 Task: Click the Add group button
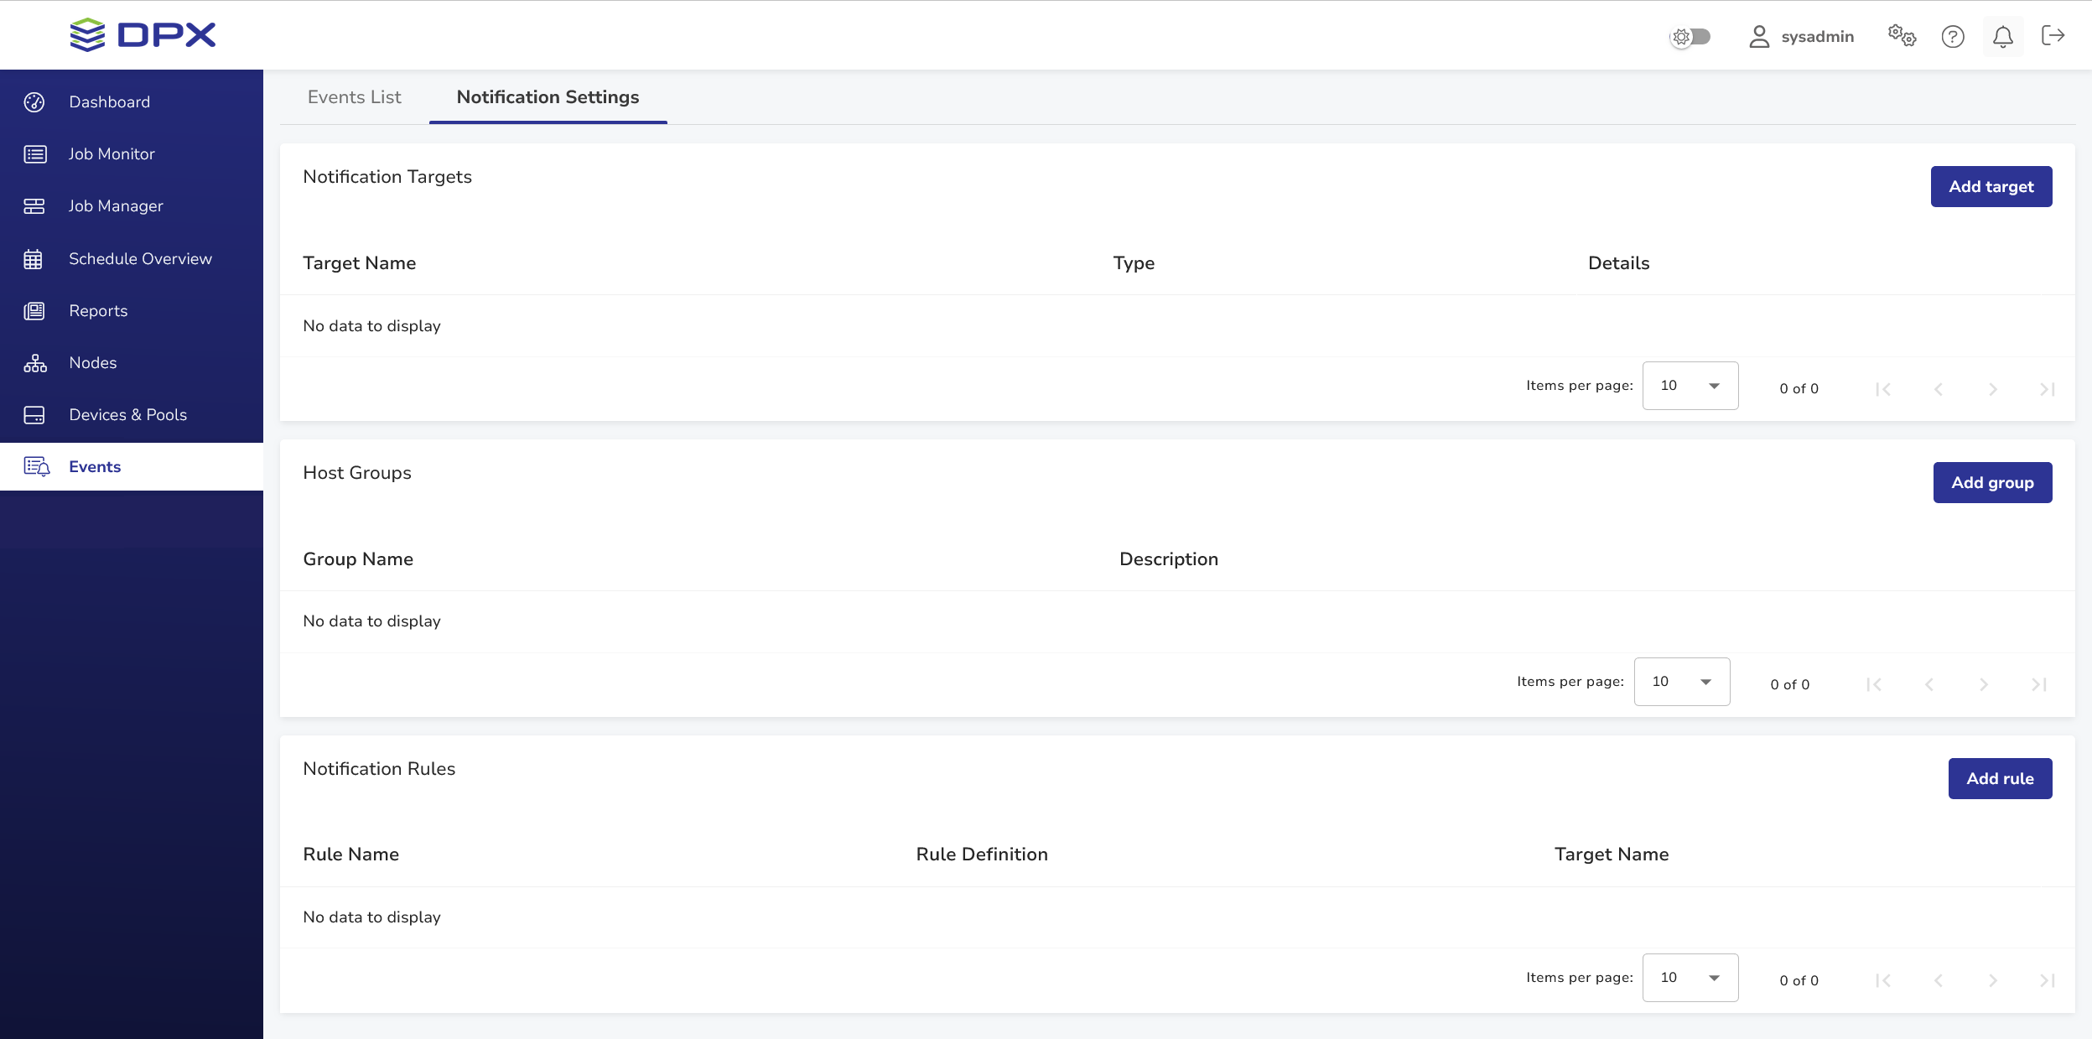click(1991, 482)
